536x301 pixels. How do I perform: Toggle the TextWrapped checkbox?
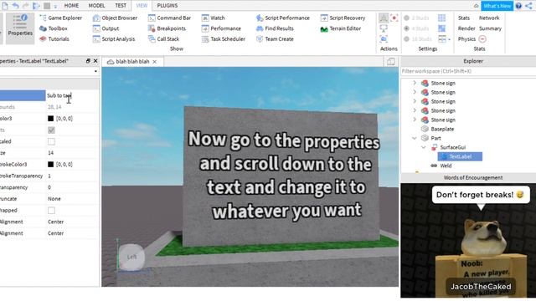click(x=51, y=210)
